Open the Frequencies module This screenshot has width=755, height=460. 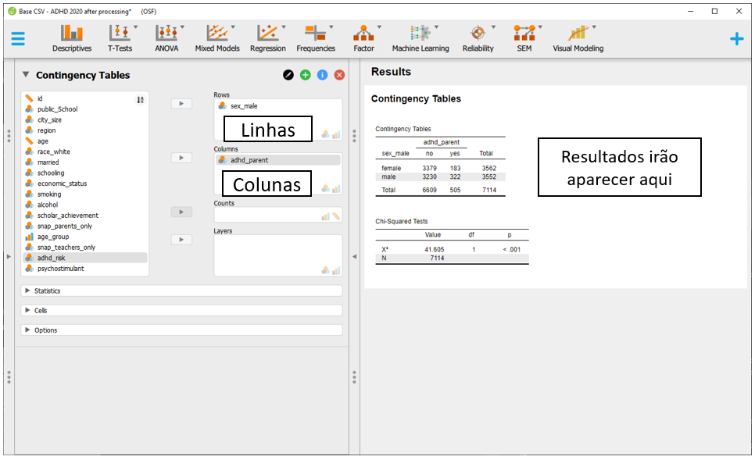(316, 37)
